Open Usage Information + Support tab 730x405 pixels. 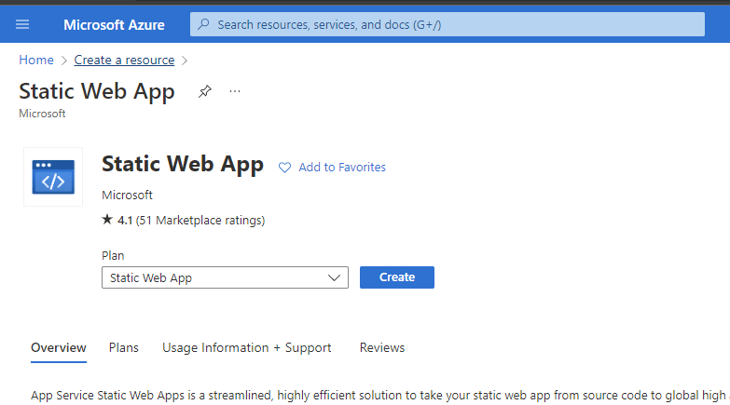[247, 348]
